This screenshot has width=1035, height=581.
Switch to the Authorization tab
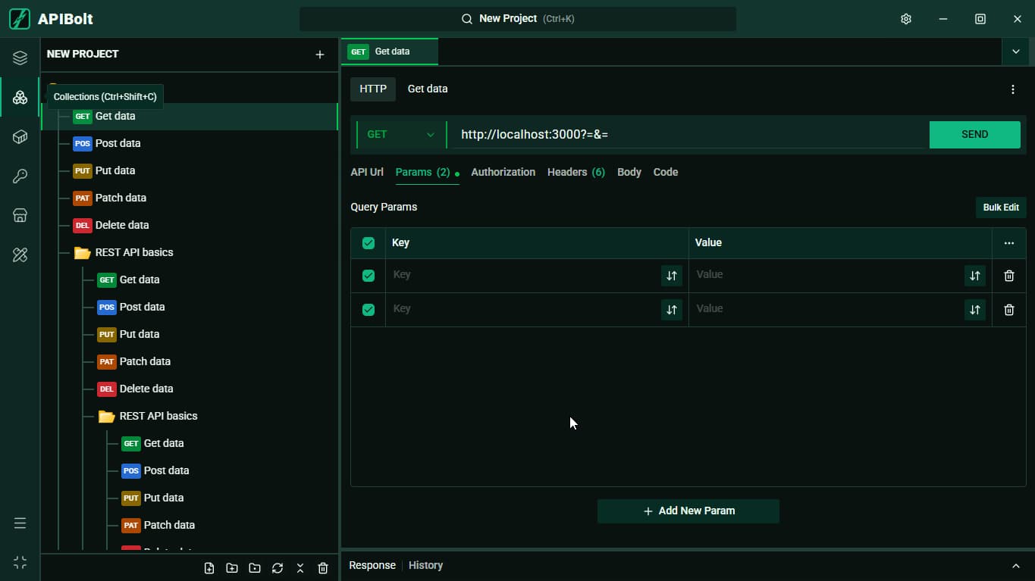pos(503,172)
